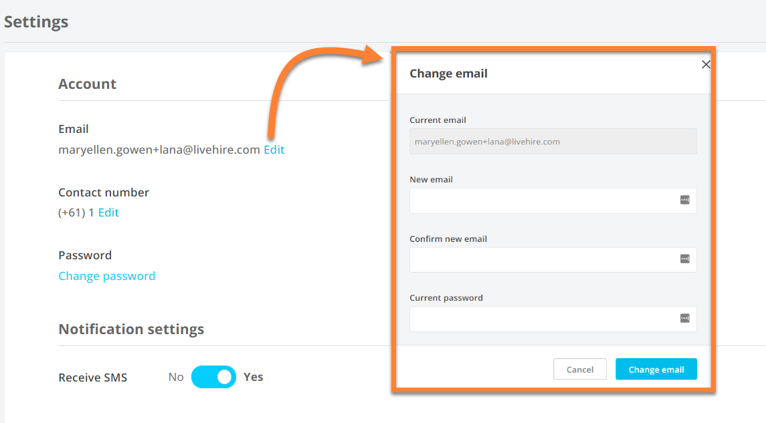Dismiss the Change email dialog via the X

pyautogui.click(x=706, y=64)
